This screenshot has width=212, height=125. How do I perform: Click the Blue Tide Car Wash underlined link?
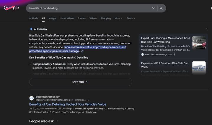coord(40,35)
